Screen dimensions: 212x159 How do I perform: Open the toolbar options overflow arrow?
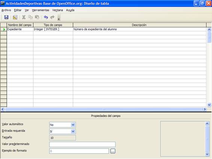point(59,18)
